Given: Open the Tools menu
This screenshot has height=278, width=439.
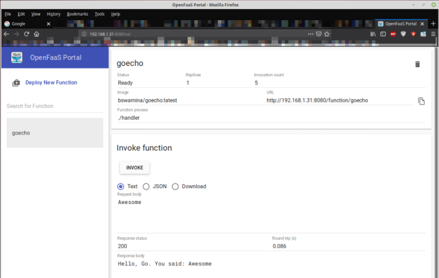Looking at the screenshot, I should click(x=100, y=14).
